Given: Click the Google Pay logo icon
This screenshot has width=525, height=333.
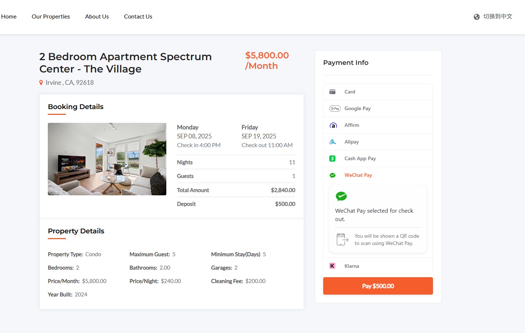Looking at the screenshot, I should tap(335, 109).
